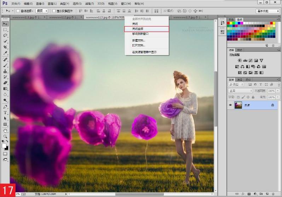Screen dimensions: 282x197
Task: Click the red swatch in Swatches panel
Action: point(229,23)
